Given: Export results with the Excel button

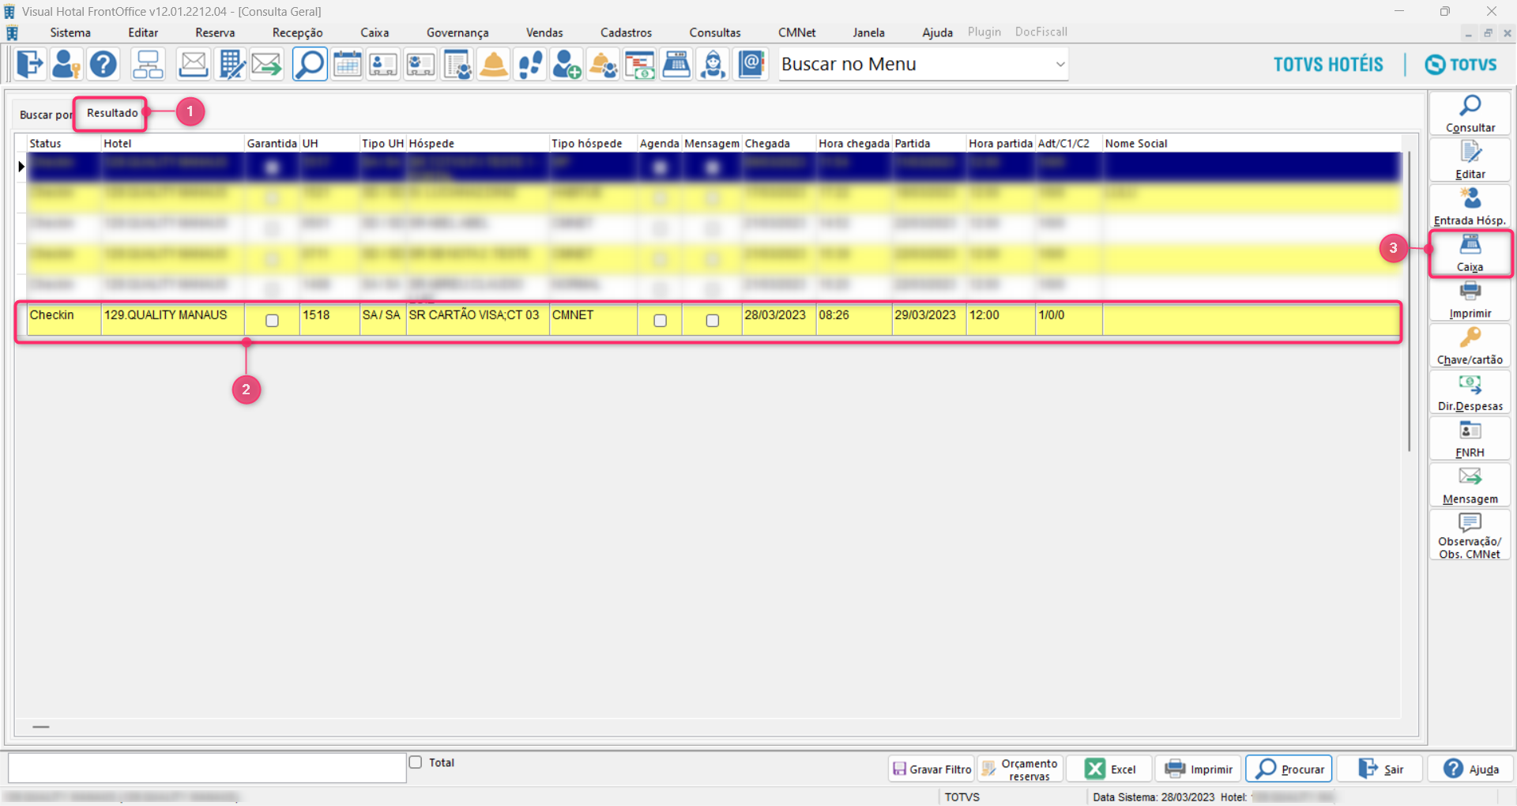Looking at the screenshot, I should (x=1109, y=769).
